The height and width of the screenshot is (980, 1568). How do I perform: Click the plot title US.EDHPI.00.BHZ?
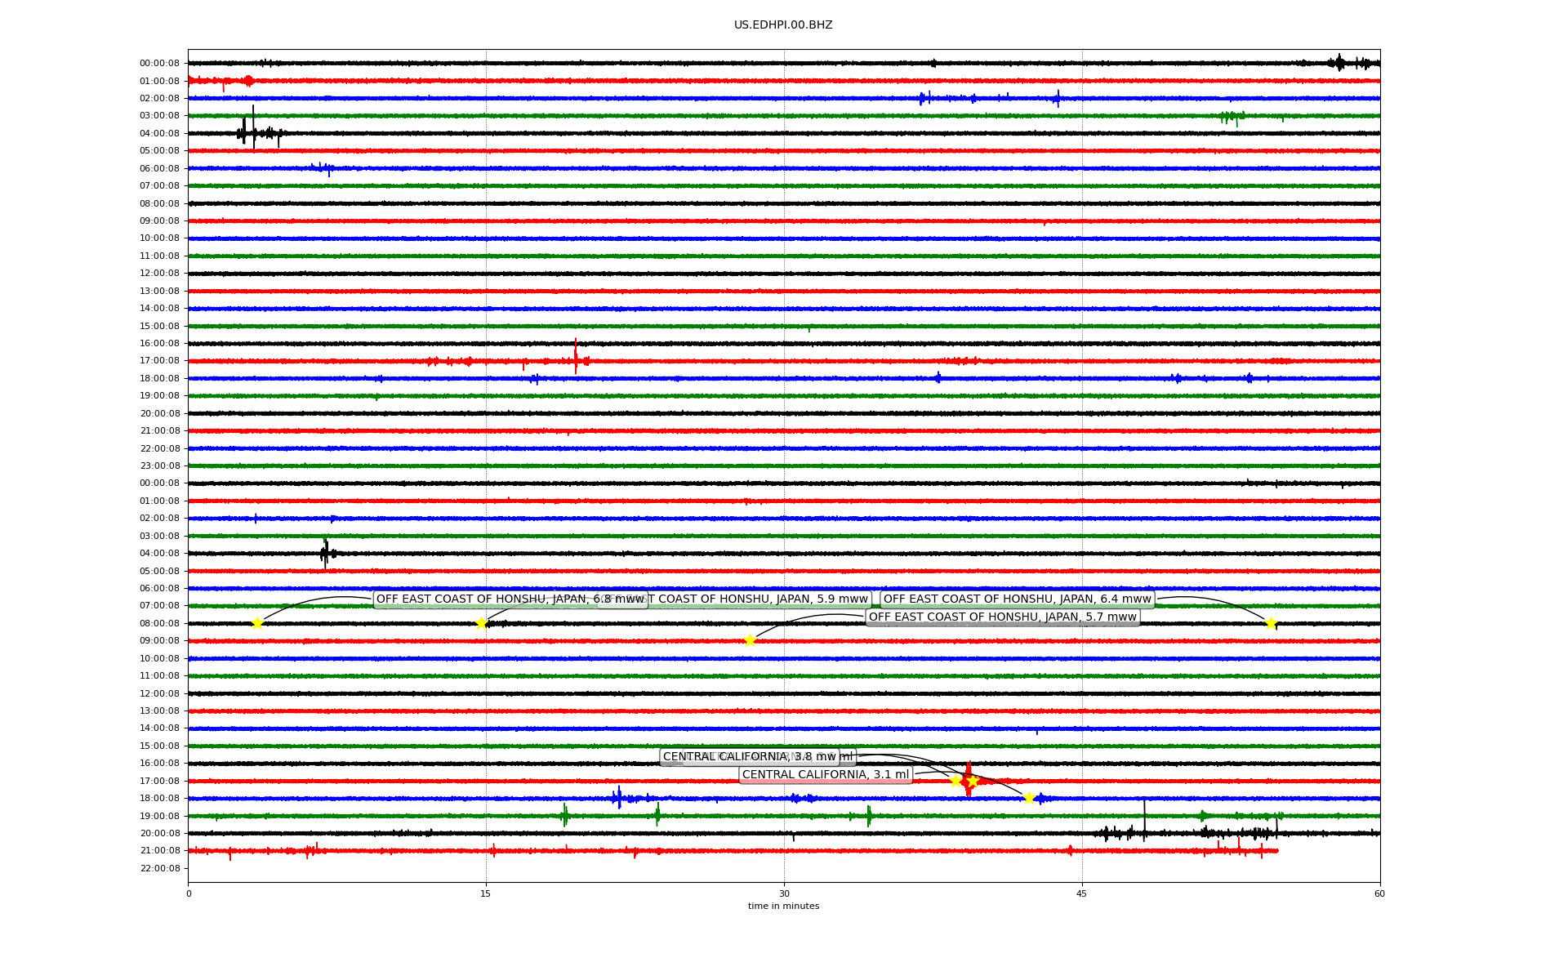click(783, 25)
